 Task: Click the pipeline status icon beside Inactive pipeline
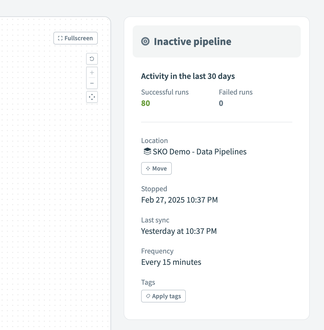click(146, 42)
